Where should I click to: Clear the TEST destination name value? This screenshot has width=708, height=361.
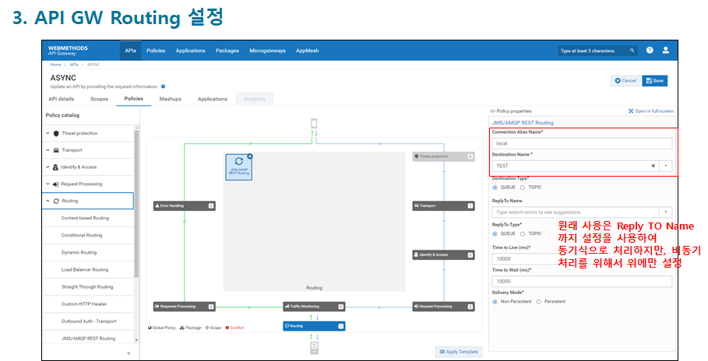click(x=653, y=166)
